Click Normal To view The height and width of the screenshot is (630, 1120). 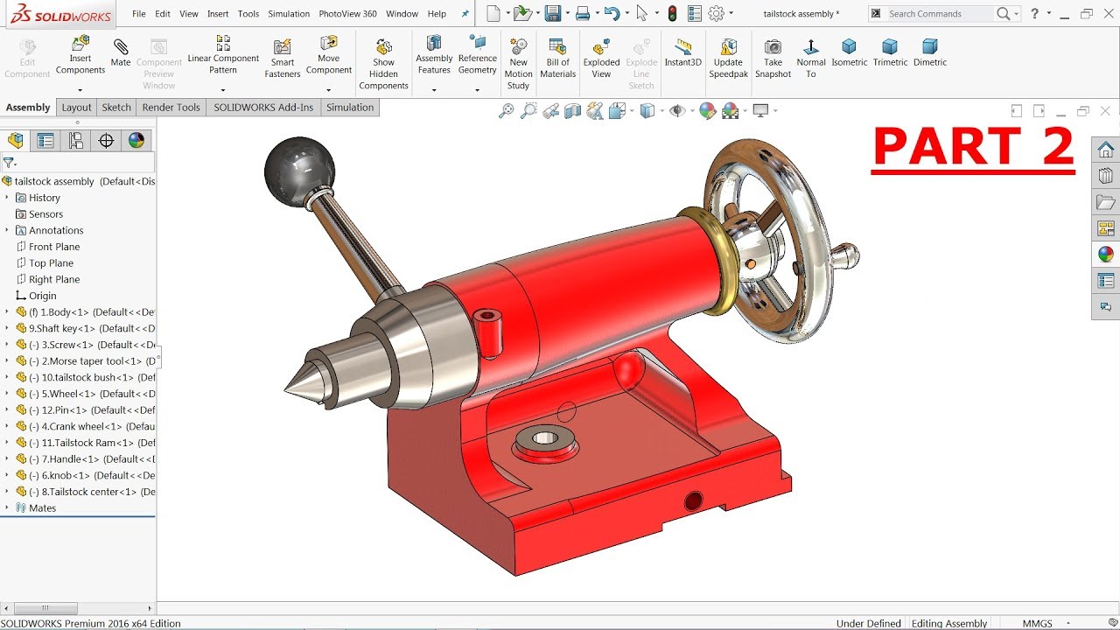pyautogui.click(x=811, y=58)
